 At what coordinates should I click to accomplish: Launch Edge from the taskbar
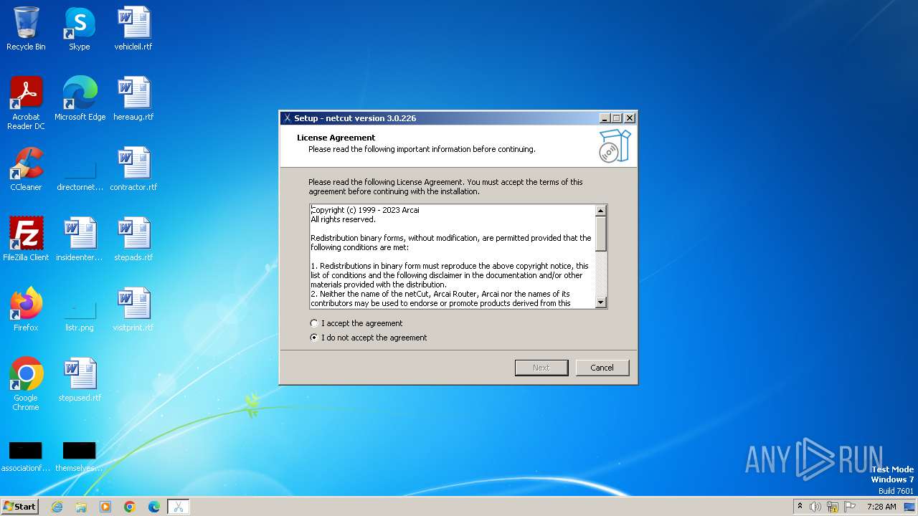point(154,507)
